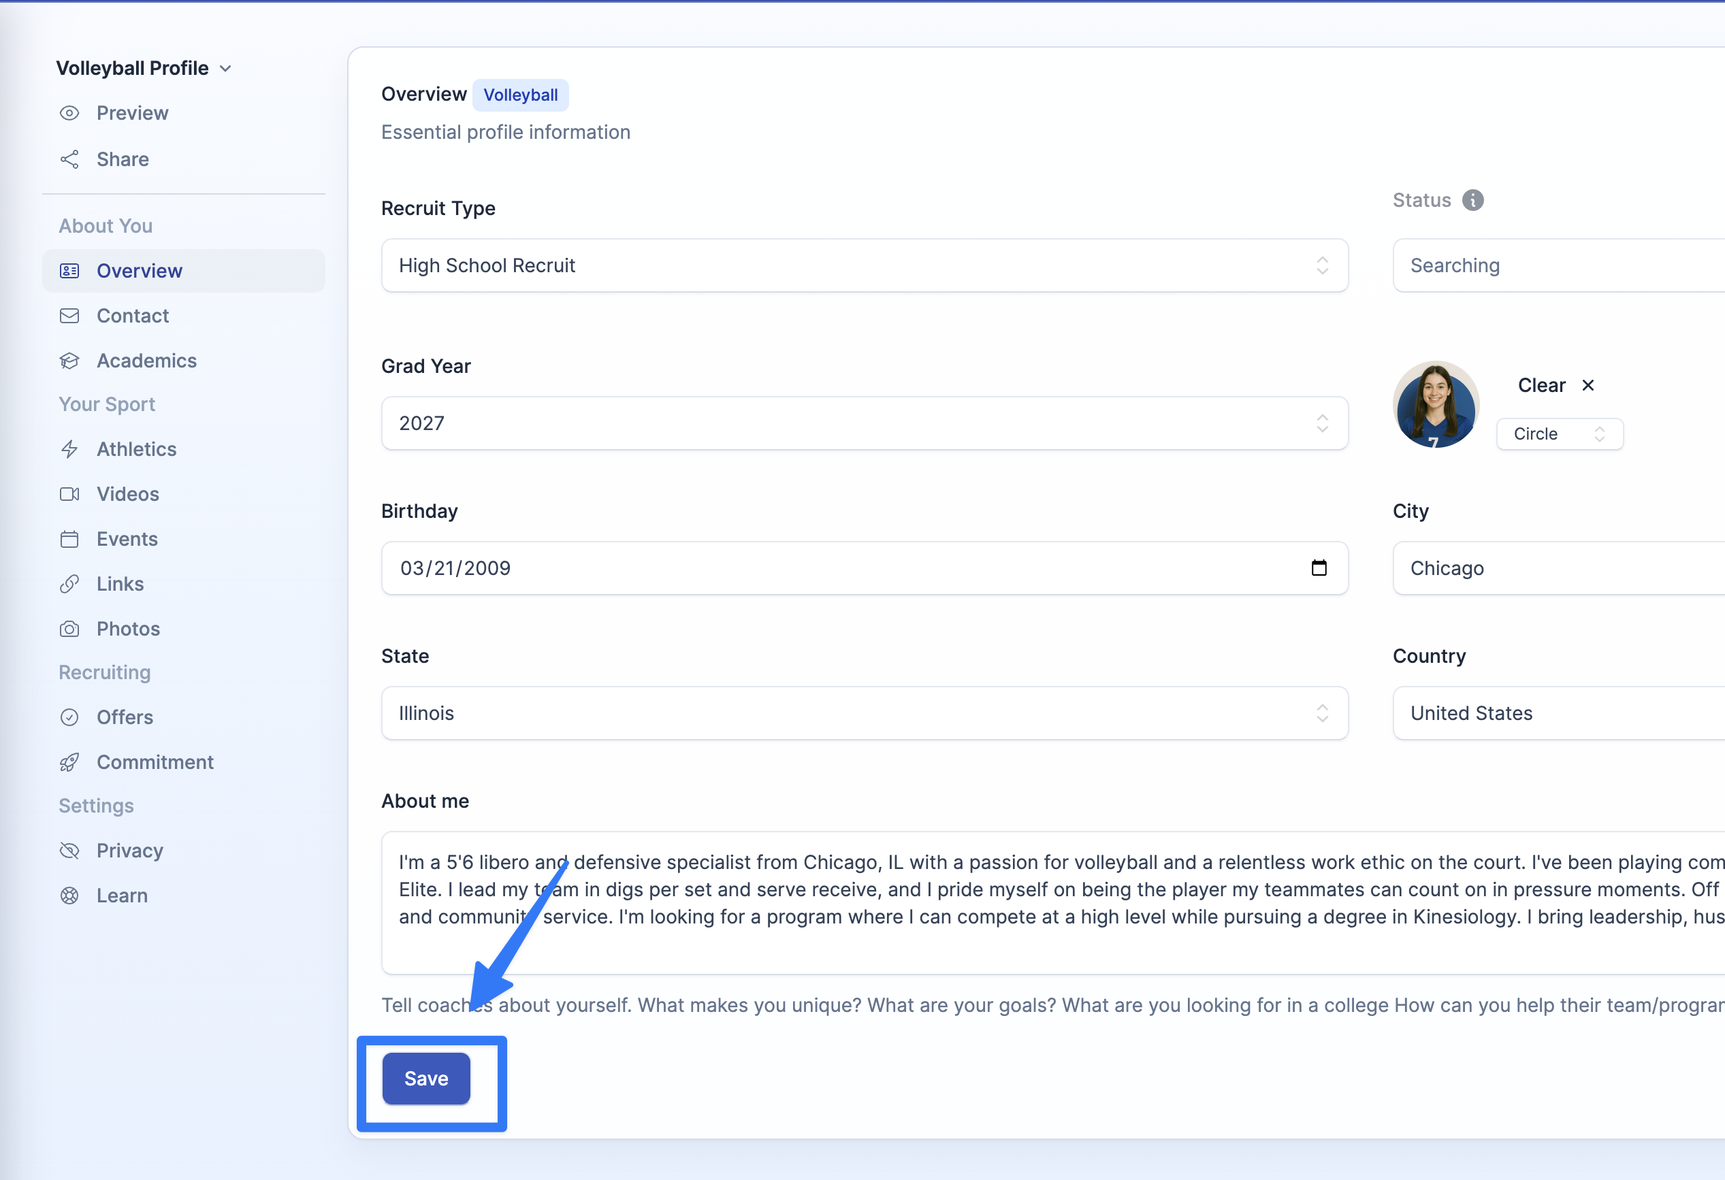Click the Preview eye icon

[x=69, y=113]
